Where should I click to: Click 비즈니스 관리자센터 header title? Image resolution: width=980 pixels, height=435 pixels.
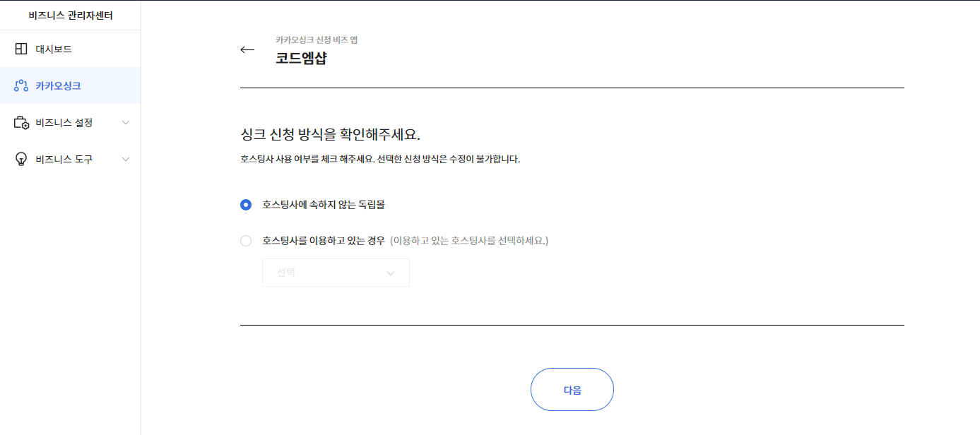(71, 16)
